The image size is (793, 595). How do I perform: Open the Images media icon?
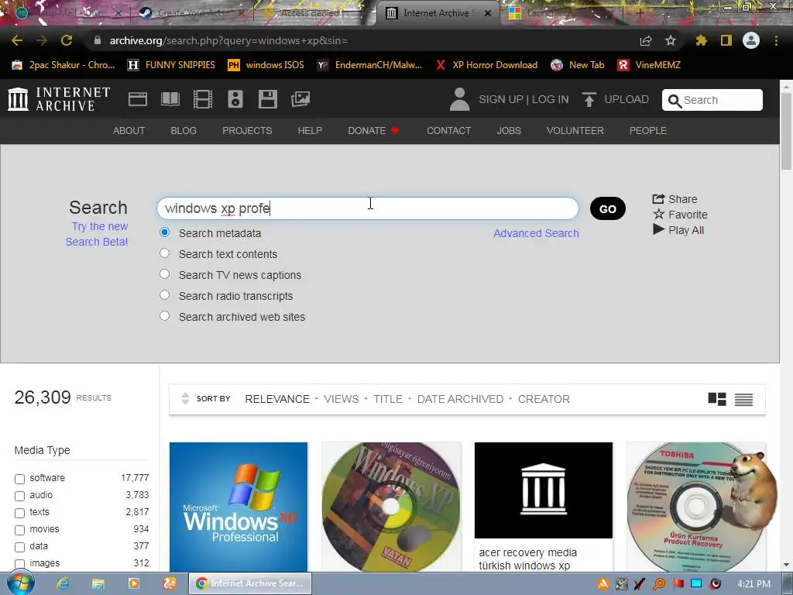click(300, 99)
